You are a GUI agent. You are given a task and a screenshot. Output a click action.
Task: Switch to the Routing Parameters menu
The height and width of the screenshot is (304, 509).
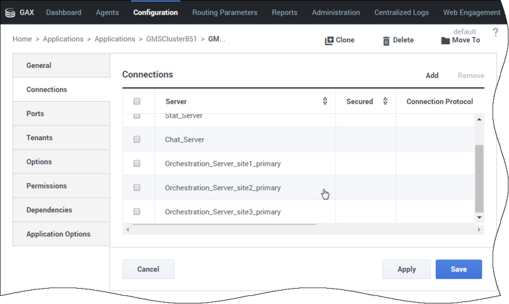coord(225,12)
